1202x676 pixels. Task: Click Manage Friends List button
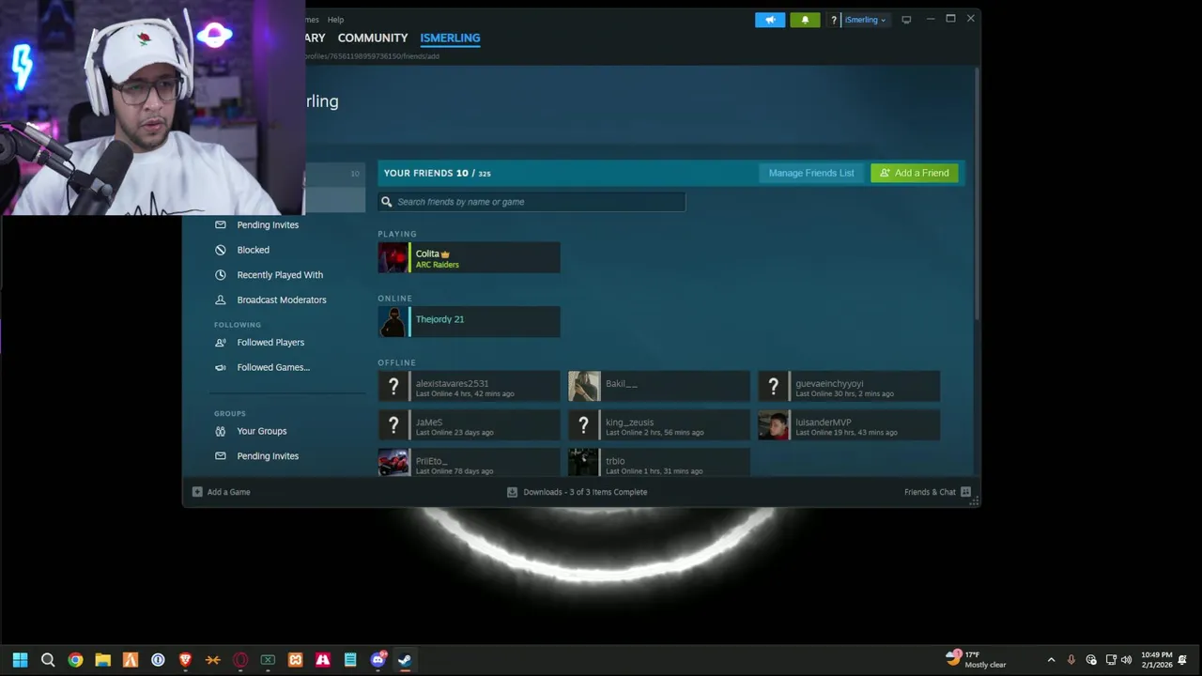pos(811,173)
